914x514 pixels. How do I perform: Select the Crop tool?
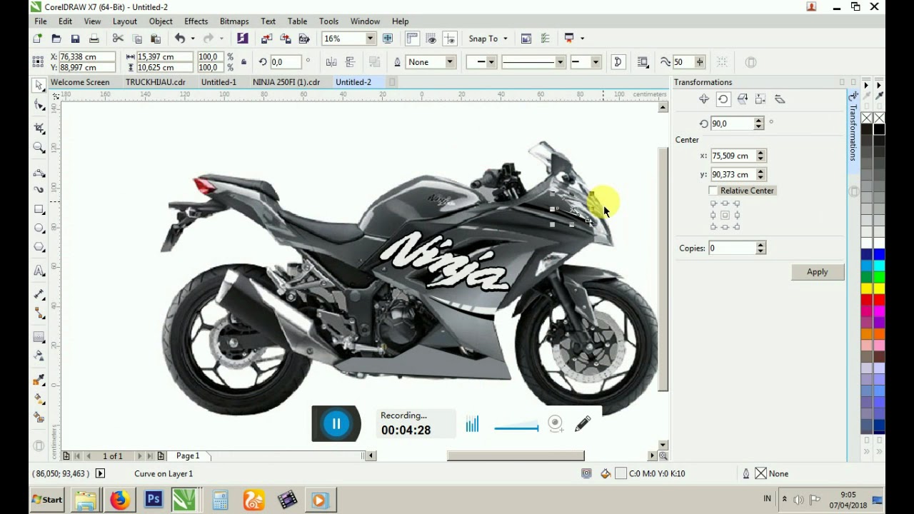tap(39, 127)
